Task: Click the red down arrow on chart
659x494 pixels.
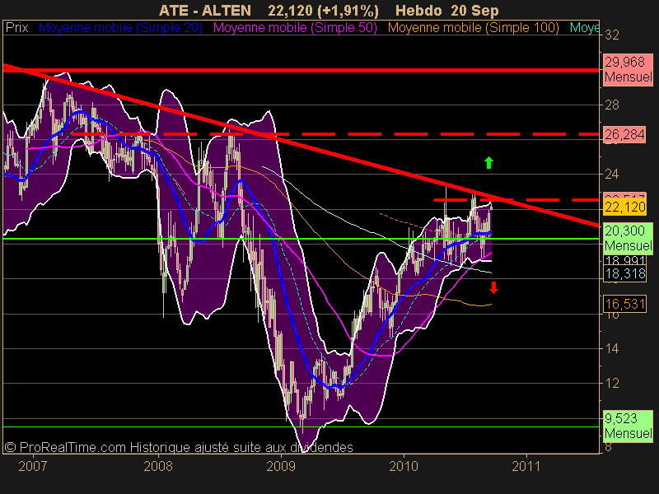Action: click(x=493, y=287)
